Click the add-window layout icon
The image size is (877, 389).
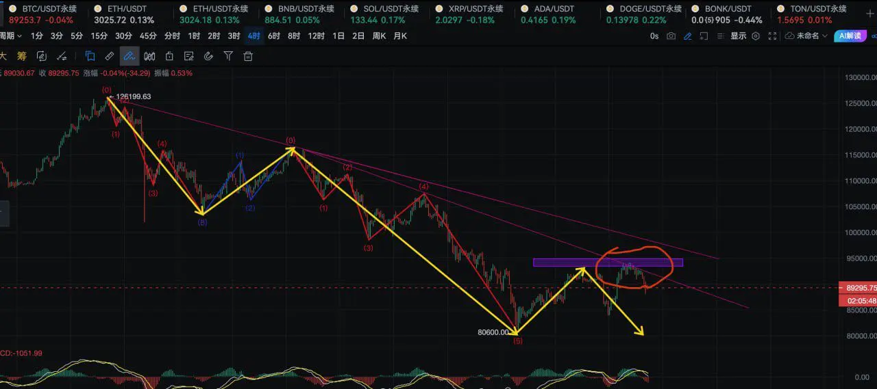point(704,36)
